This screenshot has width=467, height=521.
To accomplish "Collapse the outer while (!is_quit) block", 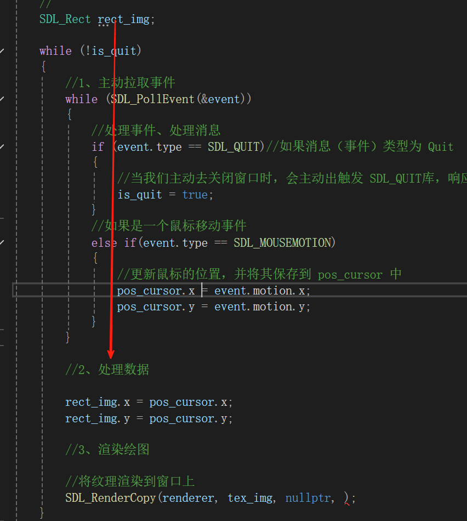I will [x=2, y=51].
